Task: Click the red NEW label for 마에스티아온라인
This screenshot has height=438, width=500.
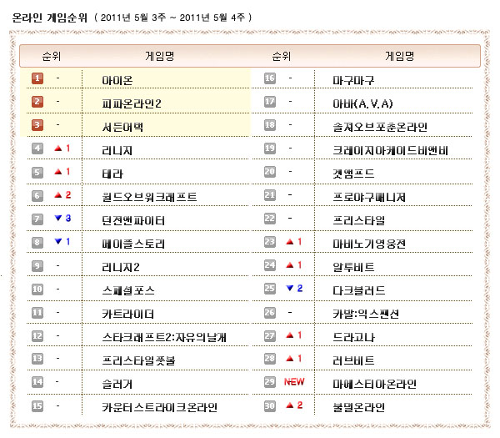Action: pyautogui.click(x=293, y=382)
